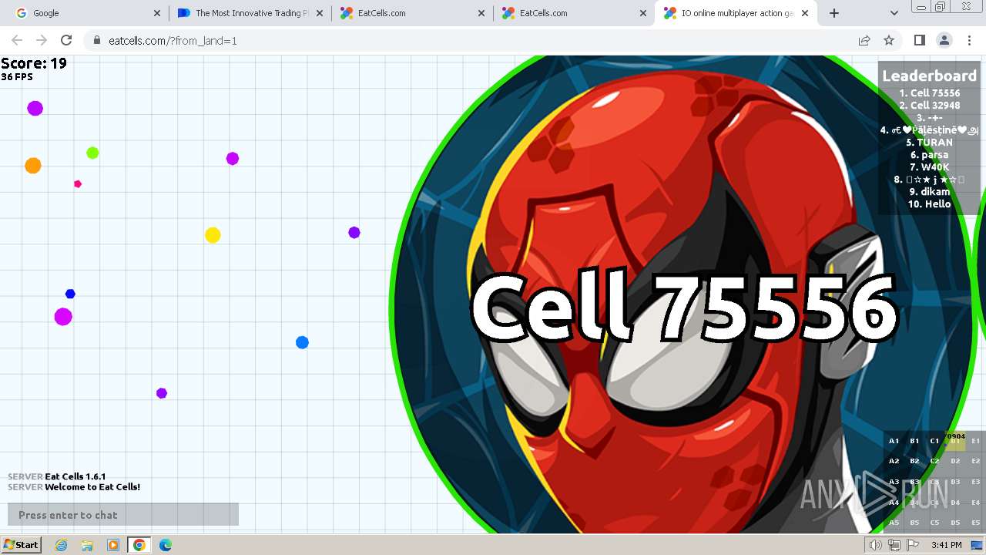Select leaderboard entry 9. dikam

tap(929, 192)
